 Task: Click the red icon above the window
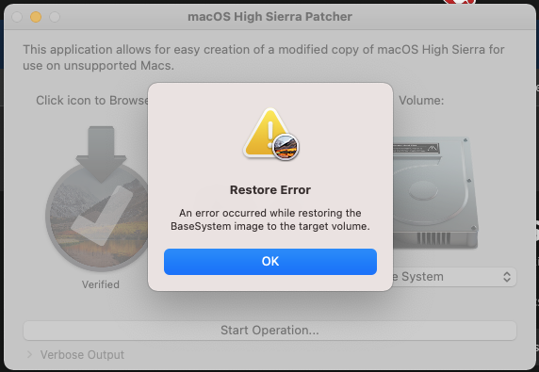460,2
